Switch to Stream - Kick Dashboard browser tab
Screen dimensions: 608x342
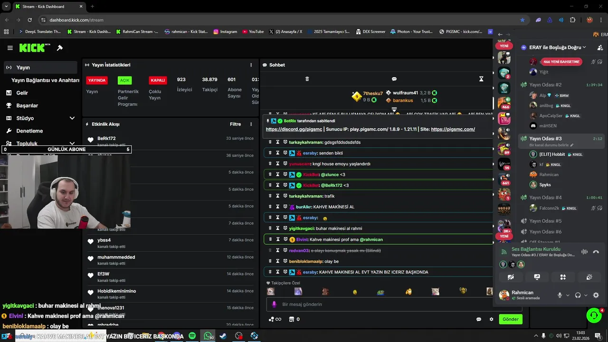(x=48, y=7)
